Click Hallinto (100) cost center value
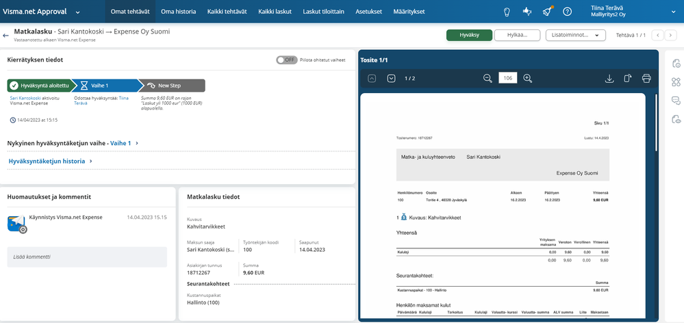Viewport: 684px width, 323px height. pos(203,302)
